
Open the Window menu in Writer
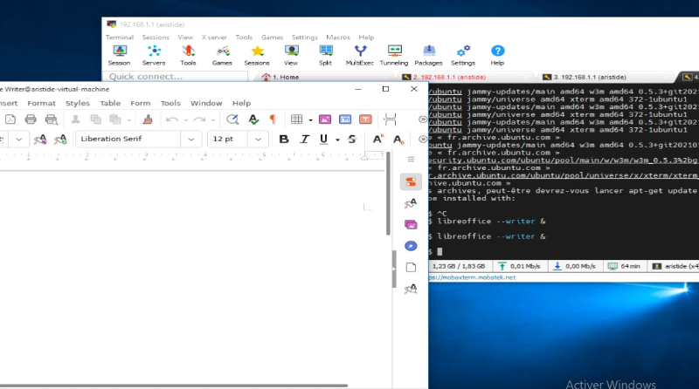[x=206, y=103]
